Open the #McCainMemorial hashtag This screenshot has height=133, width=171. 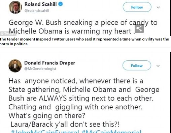[112, 131]
